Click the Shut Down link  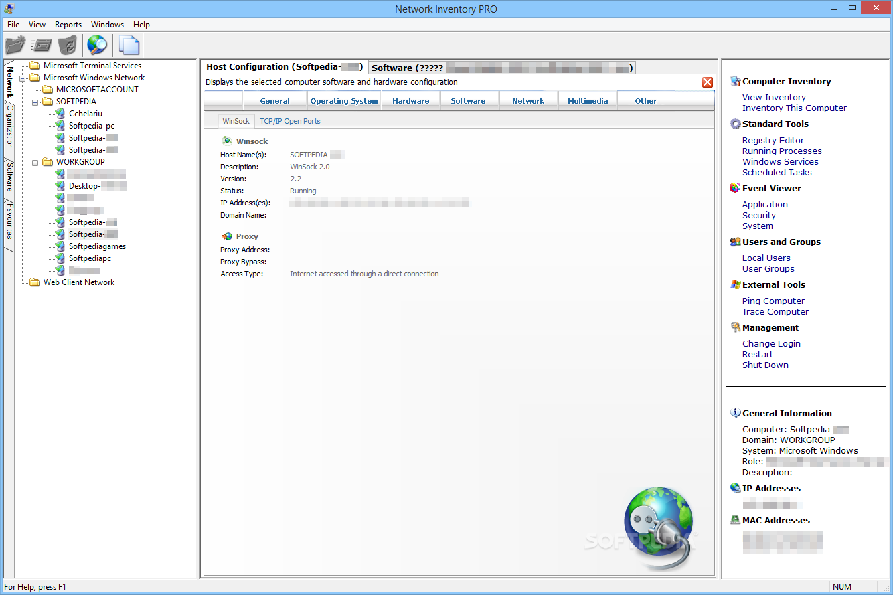[x=766, y=365]
